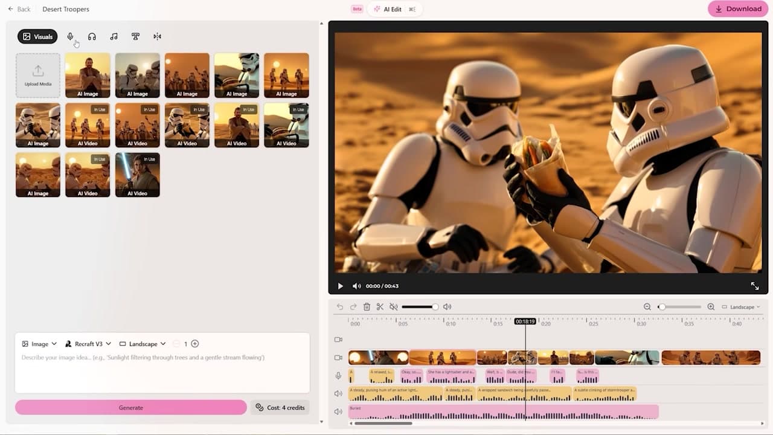Click the 00:18:19 playhead marker
Image resolution: width=773 pixels, height=435 pixels.
[525, 321]
